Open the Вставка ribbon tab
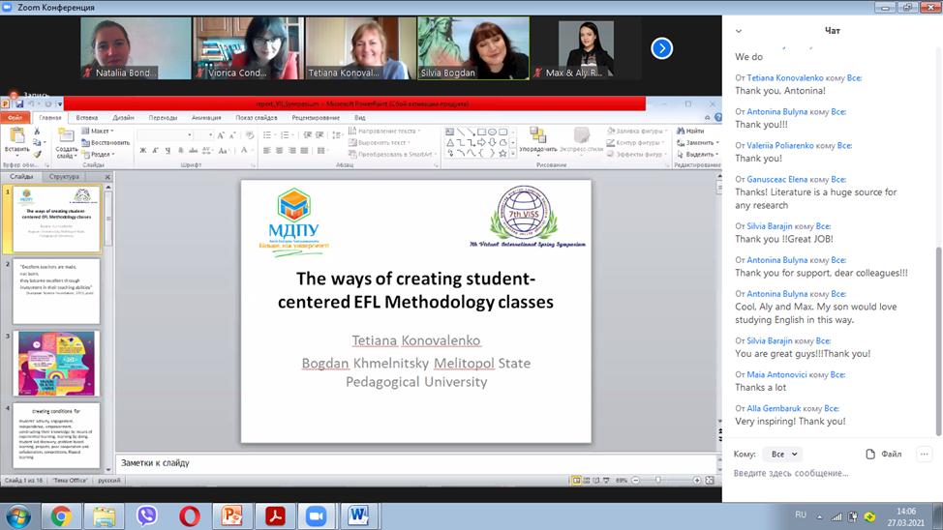This screenshot has height=530, width=943. click(x=87, y=117)
